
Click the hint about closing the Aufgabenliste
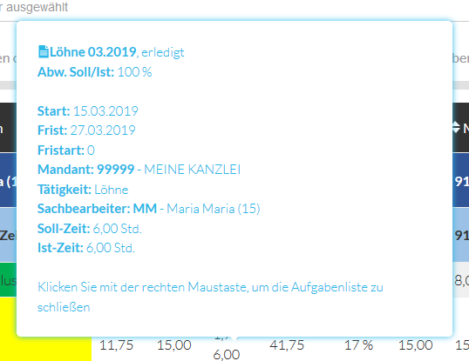click(210, 297)
